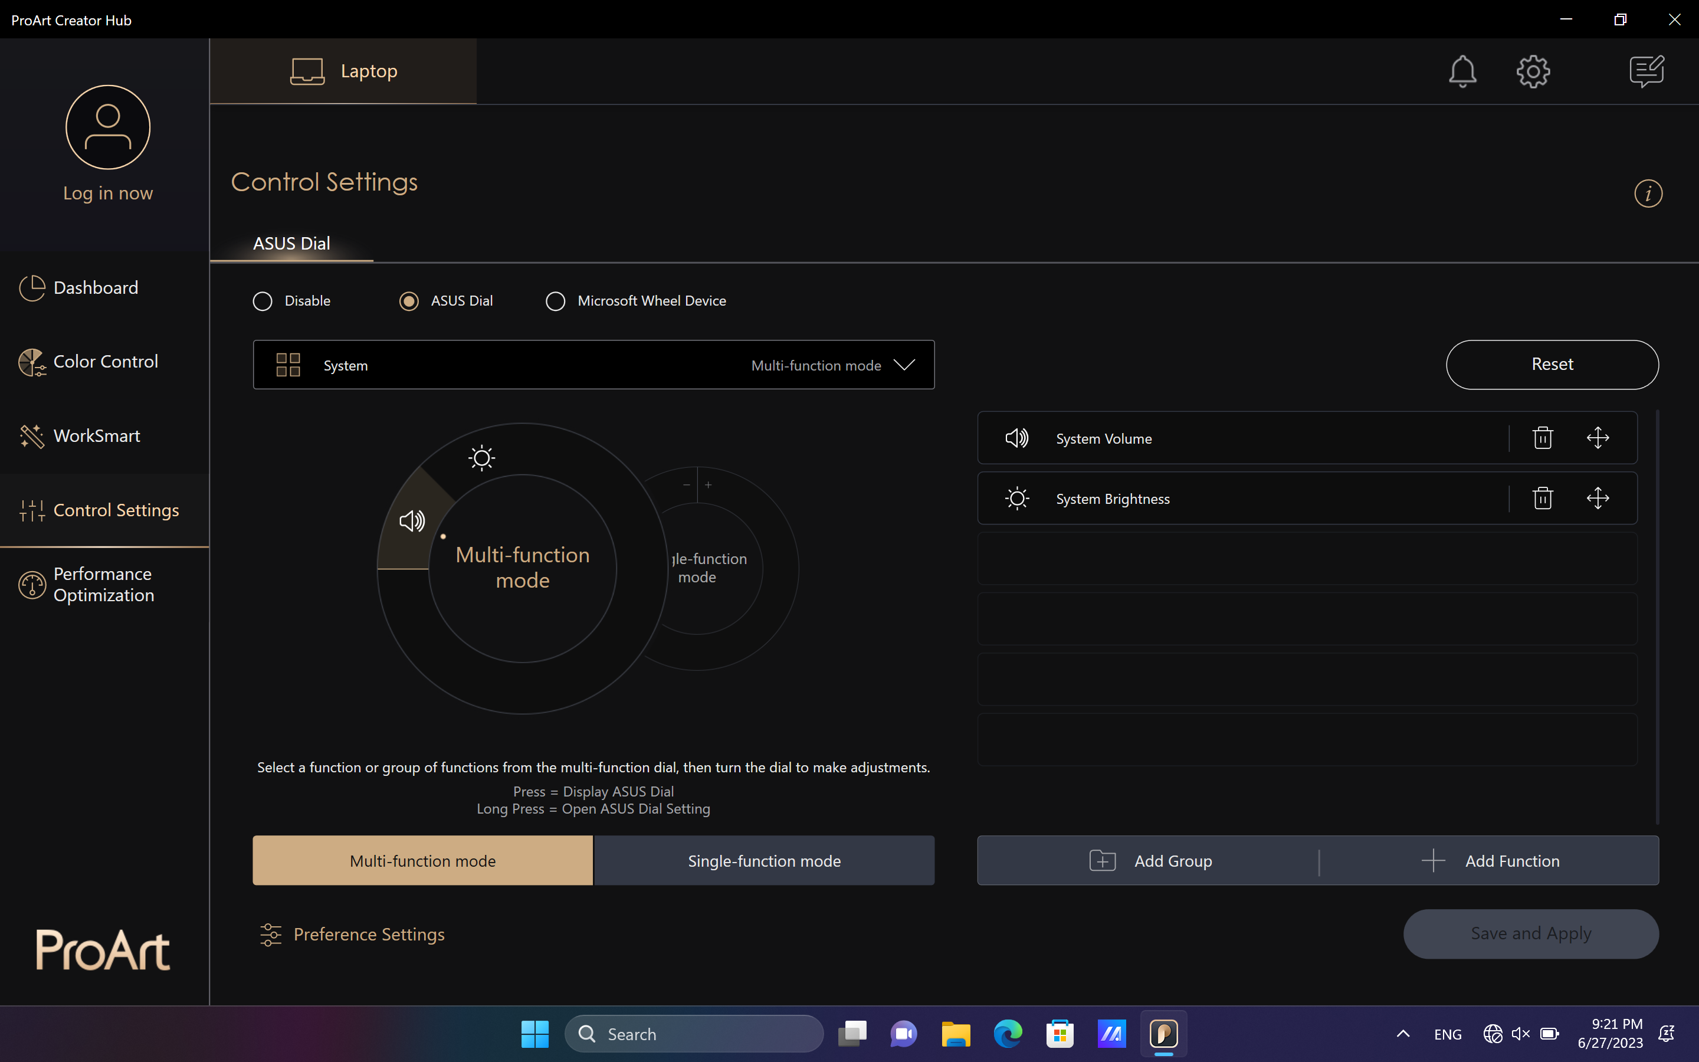Image resolution: width=1699 pixels, height=1062 pixels.
Task: Open notifications bell icon
Action: [1462, 71]
